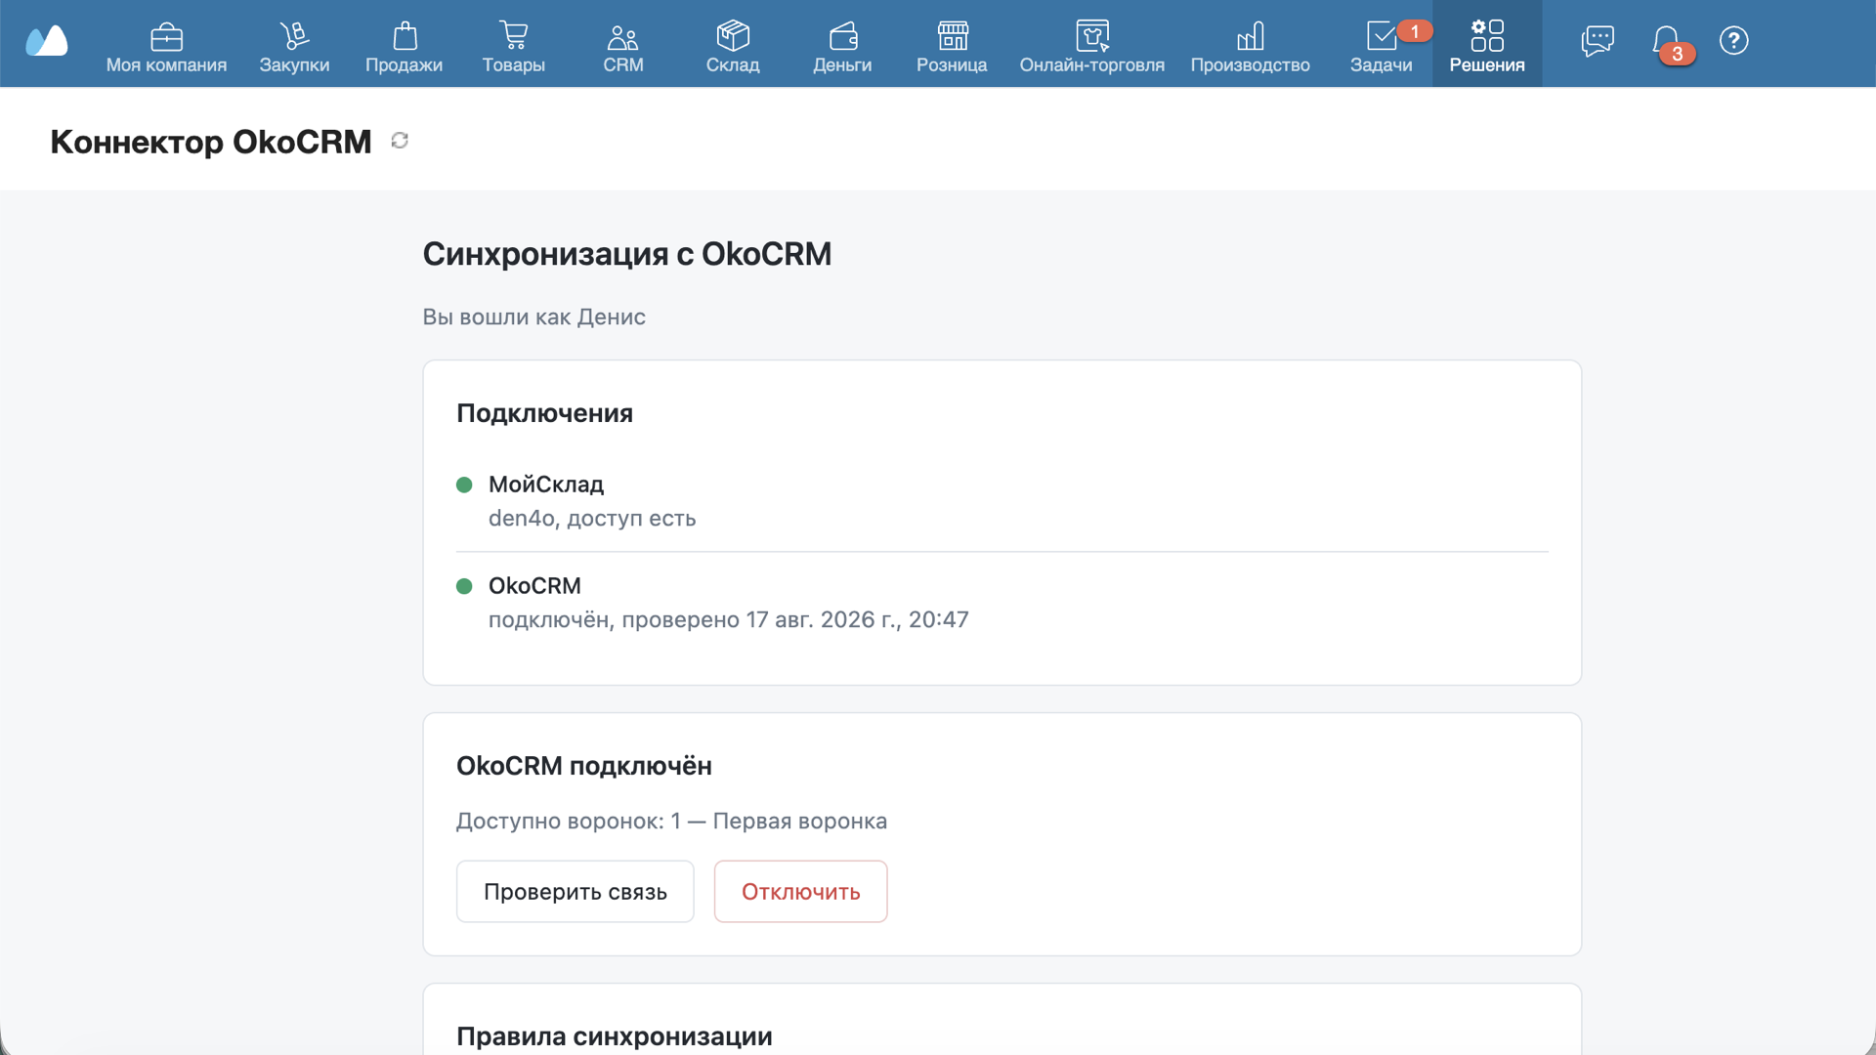Click the checkmark icon above Задачи

pyautogui.click(x=1381, y=36)
